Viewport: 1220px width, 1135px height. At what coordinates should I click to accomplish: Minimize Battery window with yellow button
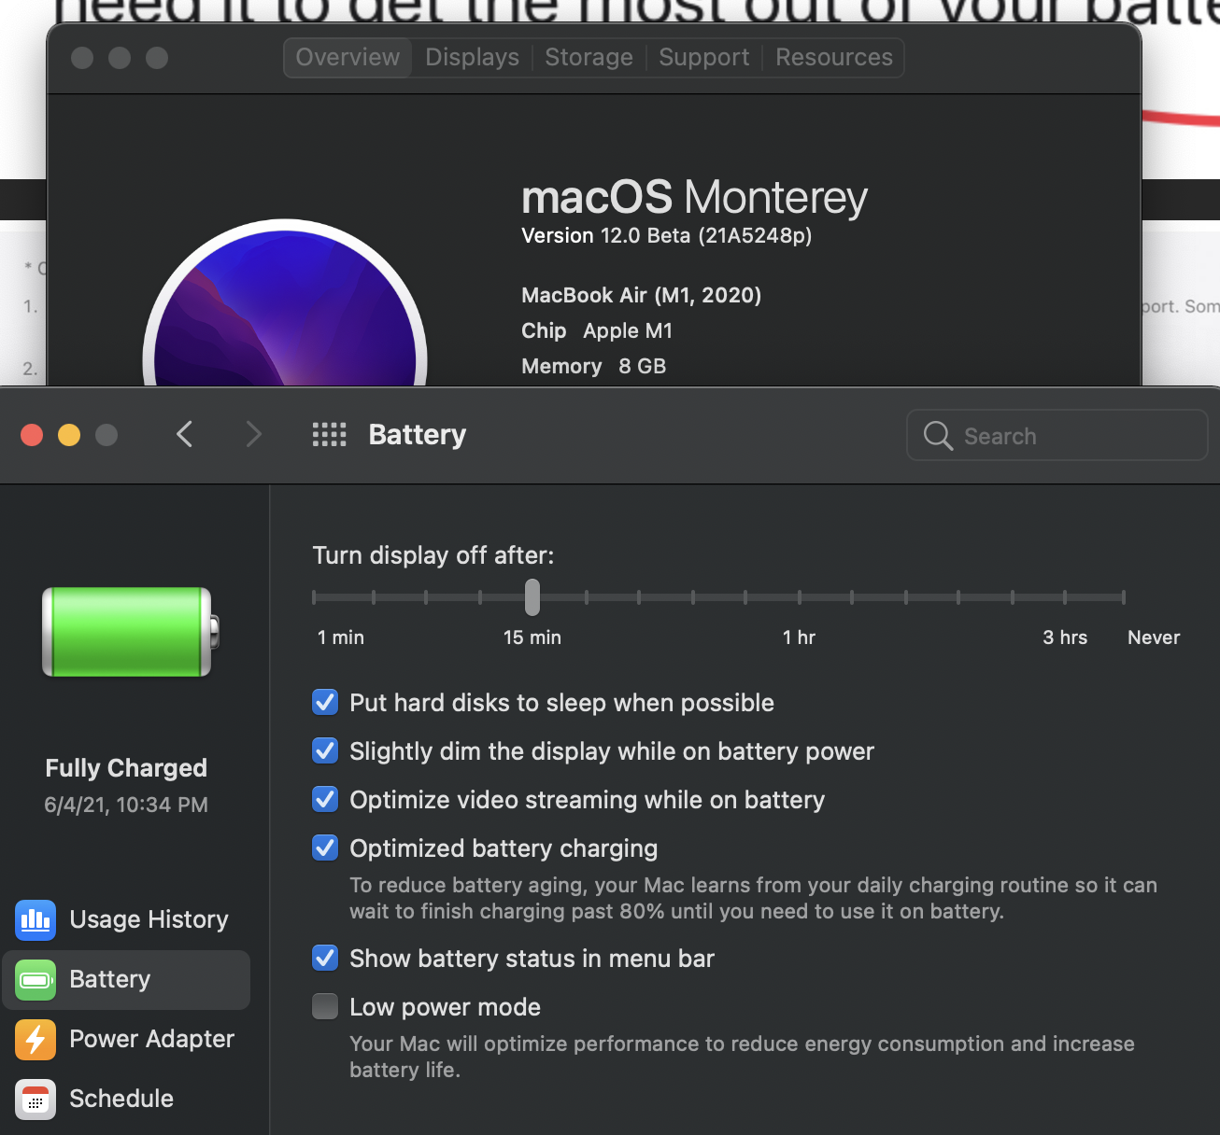coord(69,435)
